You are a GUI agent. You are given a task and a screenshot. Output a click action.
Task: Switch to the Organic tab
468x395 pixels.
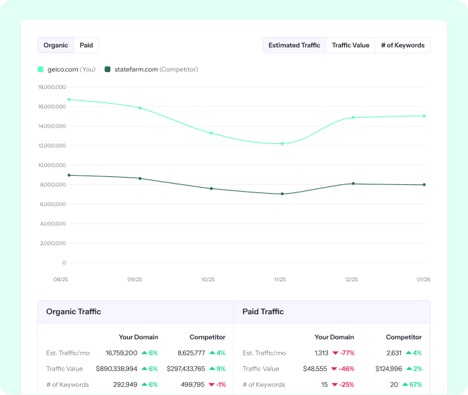click(56, 45)
